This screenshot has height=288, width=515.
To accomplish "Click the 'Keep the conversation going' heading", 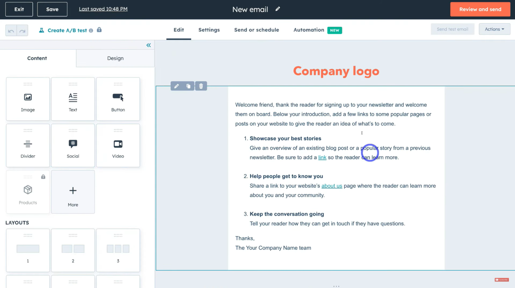I will [287, 214].
